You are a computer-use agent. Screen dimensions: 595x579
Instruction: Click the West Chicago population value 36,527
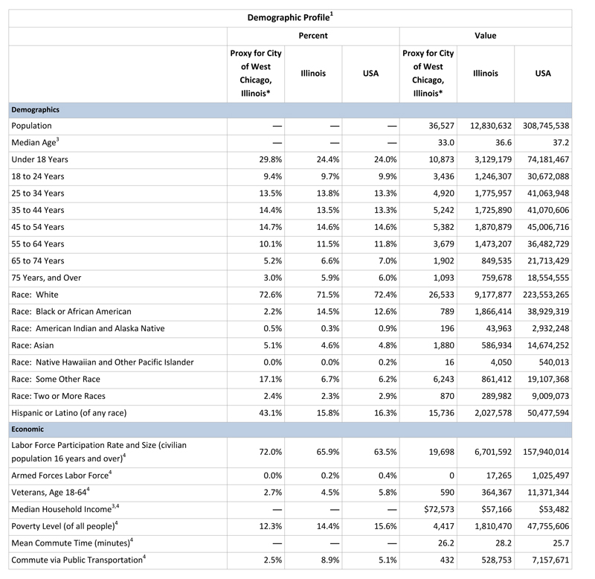coord(441,126)
